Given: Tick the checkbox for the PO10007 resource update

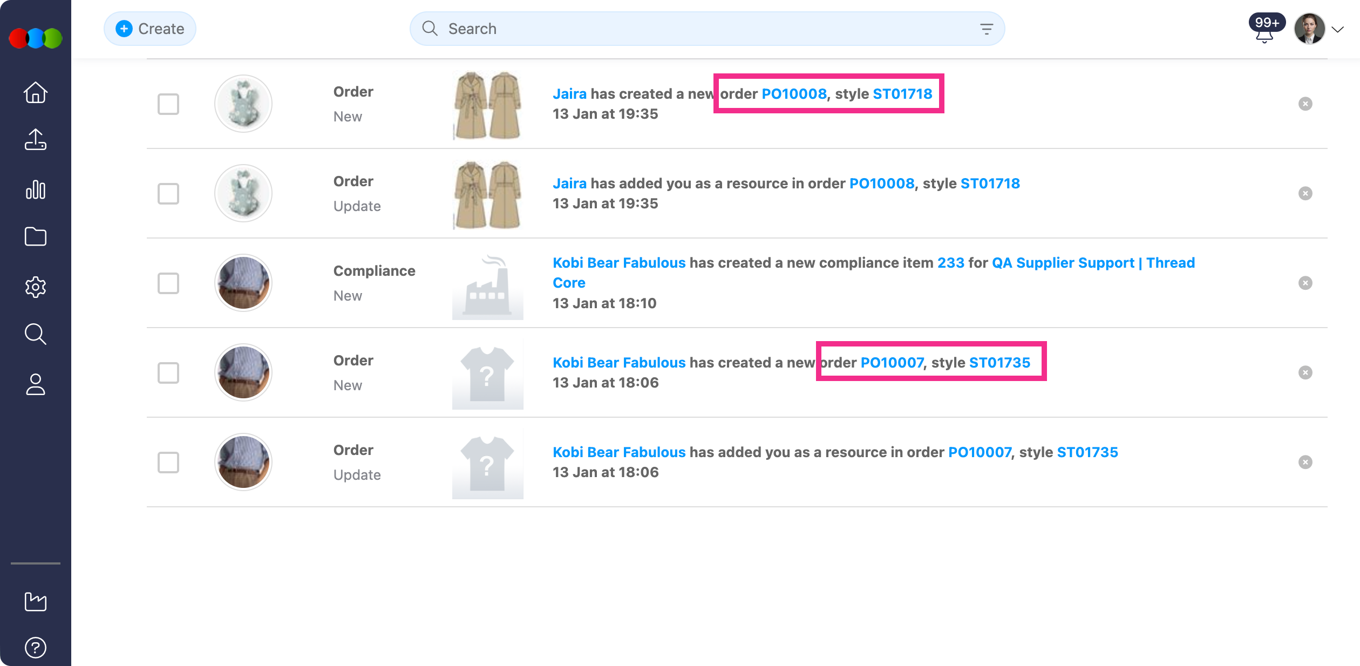Looking at the screenshot, I should click(x=168, y=463).
